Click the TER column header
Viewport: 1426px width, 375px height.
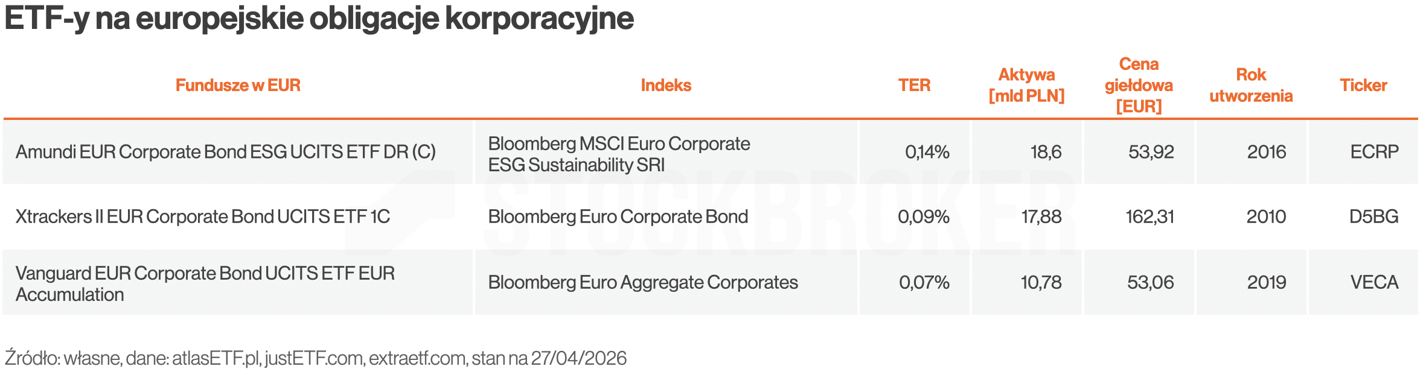pos(914,86)
